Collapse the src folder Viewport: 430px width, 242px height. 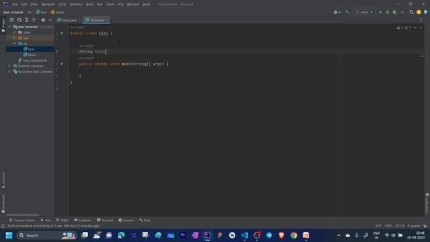point(15,43)
